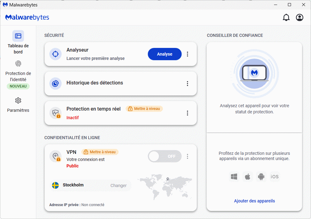311x219 pixels.
Task: Click the VPN card title
Action: [71, 152]
